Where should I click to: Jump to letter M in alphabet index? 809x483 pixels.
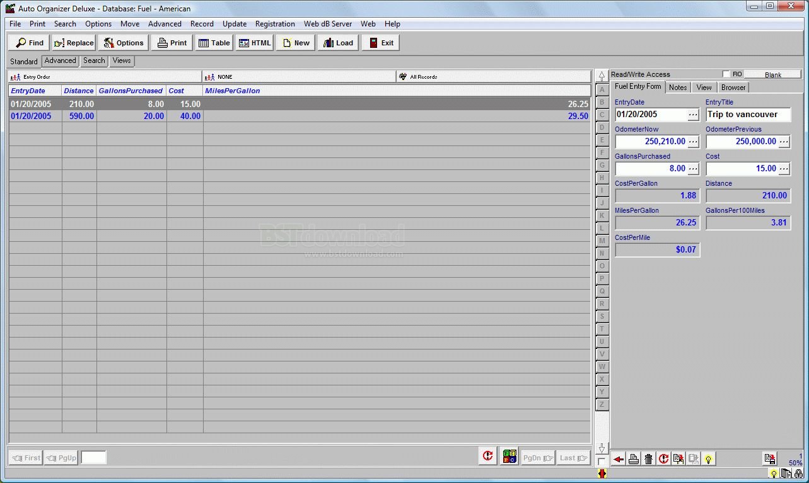pos(602,241)
